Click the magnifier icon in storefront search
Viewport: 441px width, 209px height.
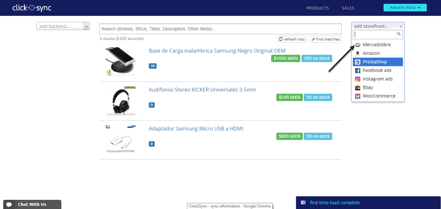coord(399,34)
